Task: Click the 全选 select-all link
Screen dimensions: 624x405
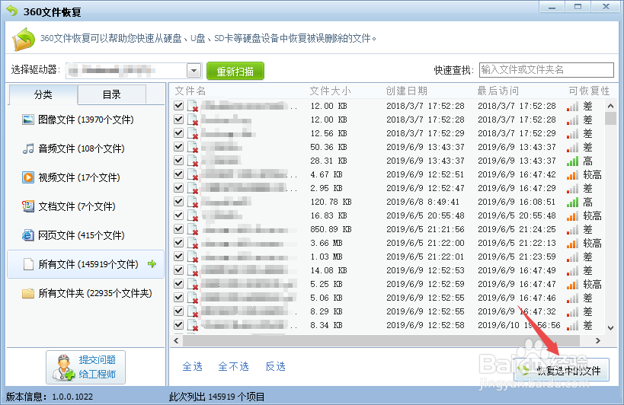Action: tap(193, 366)
